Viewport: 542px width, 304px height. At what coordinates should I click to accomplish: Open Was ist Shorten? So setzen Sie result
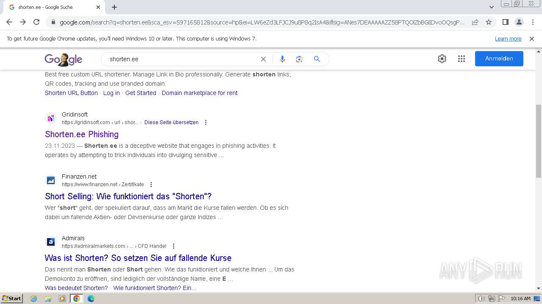[x=138, y=258]
